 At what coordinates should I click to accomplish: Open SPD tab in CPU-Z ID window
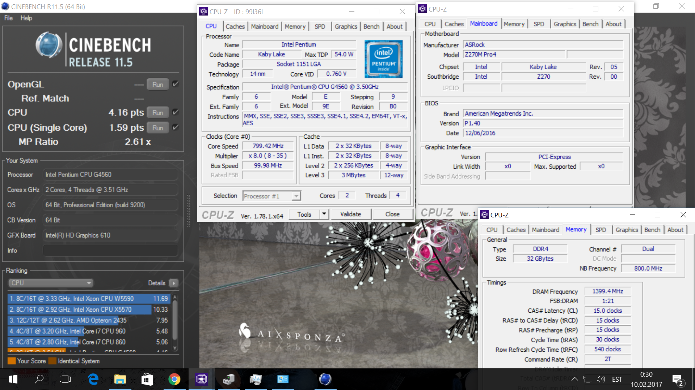click(320, 26)
